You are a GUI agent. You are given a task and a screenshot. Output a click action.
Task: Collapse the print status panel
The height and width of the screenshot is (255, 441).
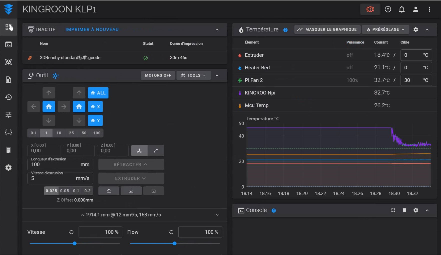click(x=217, y=30)
